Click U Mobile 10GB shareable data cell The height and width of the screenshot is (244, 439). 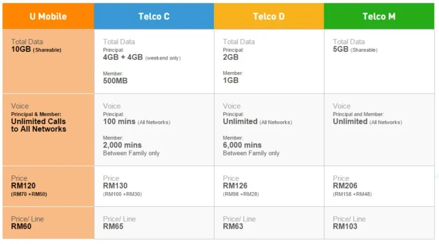coord(36,50)
